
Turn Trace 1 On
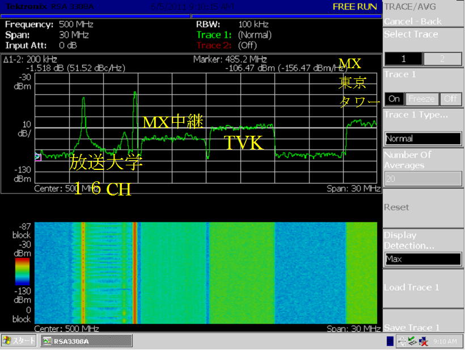tap(394, 99)
